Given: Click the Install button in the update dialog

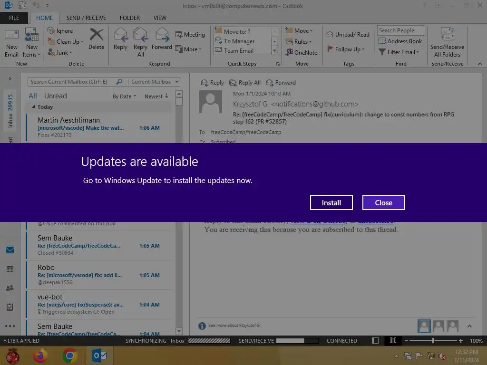Looking at the screenshot, I should 331,202.
